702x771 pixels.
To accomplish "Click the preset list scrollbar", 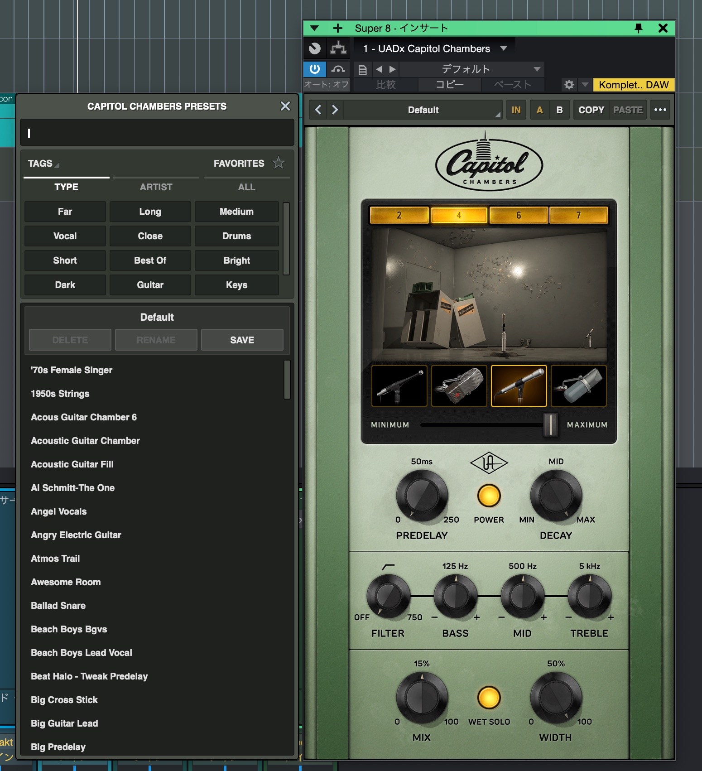I will pyautogui.click(x=287, y=380).
